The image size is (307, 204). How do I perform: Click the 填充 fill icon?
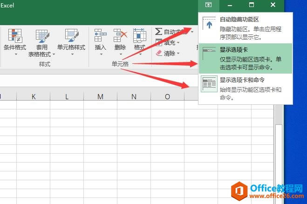(158, 42)
